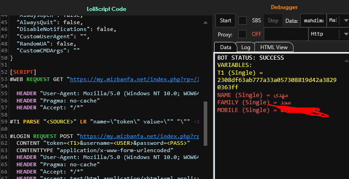Select the Data tab
Image resolution: width=349 pixels, height=179 pixels.
click(x=226, y=47)
